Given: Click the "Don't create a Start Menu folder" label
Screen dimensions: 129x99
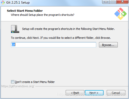Looking at the screenshot, I should pos(35,82).
